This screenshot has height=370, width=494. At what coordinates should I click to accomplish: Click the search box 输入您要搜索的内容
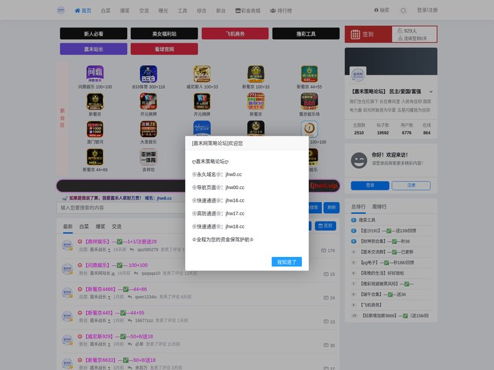pyautogui.click(x=121, y=208)
